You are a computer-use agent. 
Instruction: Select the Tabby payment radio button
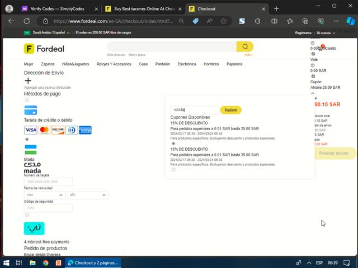tap(27, 215)
